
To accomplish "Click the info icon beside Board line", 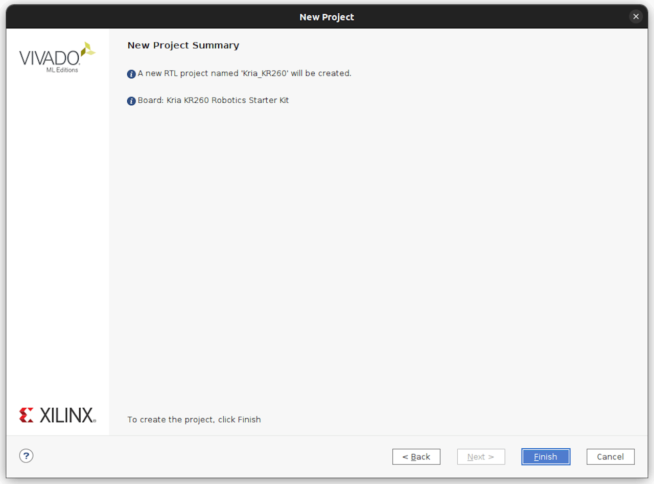I will pos(131,101).
